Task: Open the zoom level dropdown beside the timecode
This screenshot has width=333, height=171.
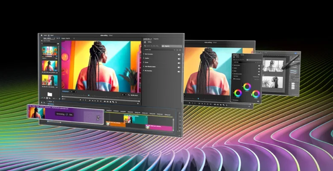Action: point(73,91)
